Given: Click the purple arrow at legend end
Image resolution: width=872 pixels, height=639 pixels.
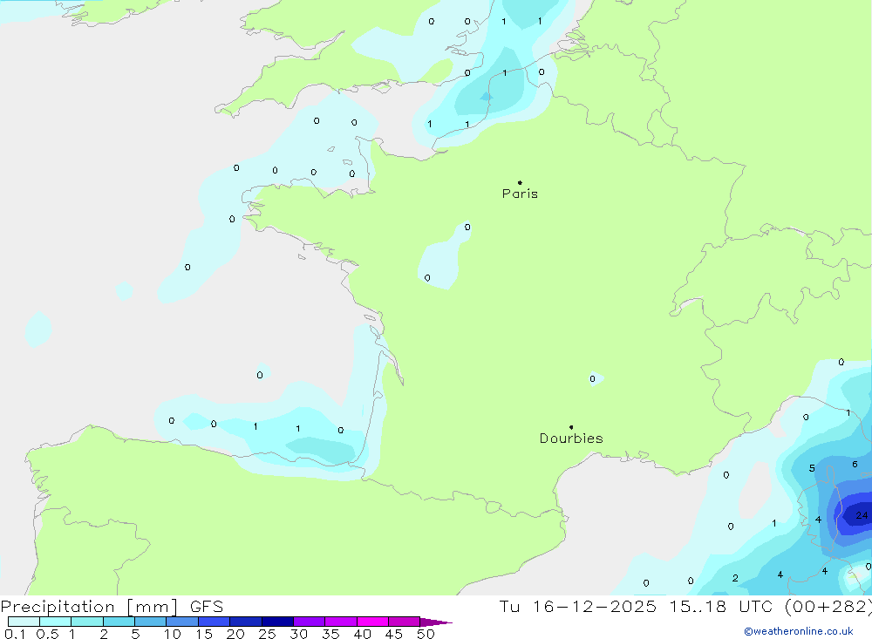Looking at the screenshot, I should click(436, 622).
